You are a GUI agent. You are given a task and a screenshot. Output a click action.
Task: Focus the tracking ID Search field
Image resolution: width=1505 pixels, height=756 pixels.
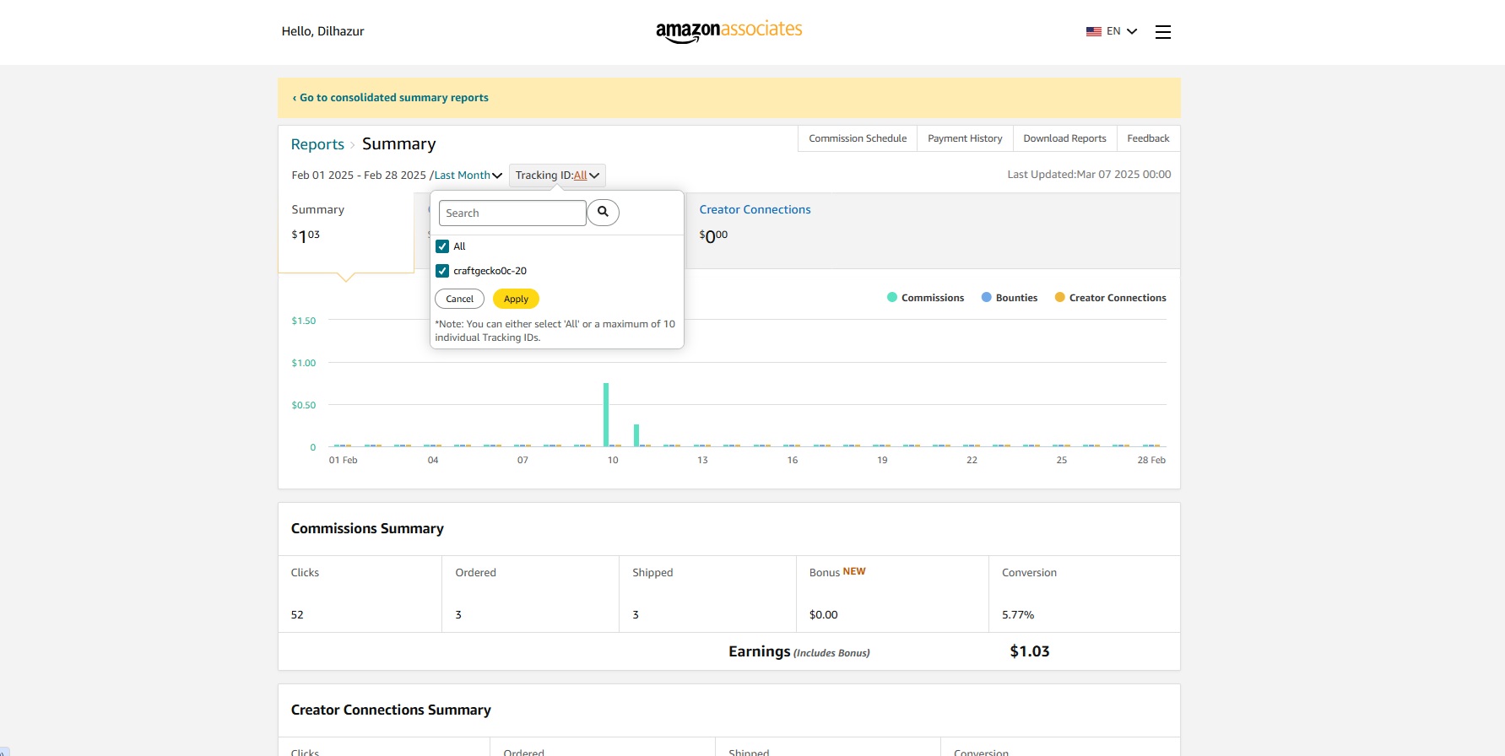[x=512, y=213]
